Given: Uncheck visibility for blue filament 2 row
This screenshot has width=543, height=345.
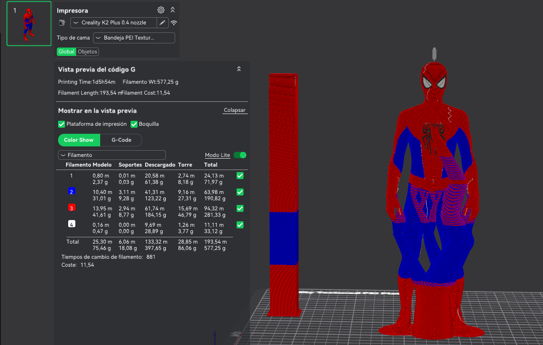Looking at the screenshot, I should 240,192.
